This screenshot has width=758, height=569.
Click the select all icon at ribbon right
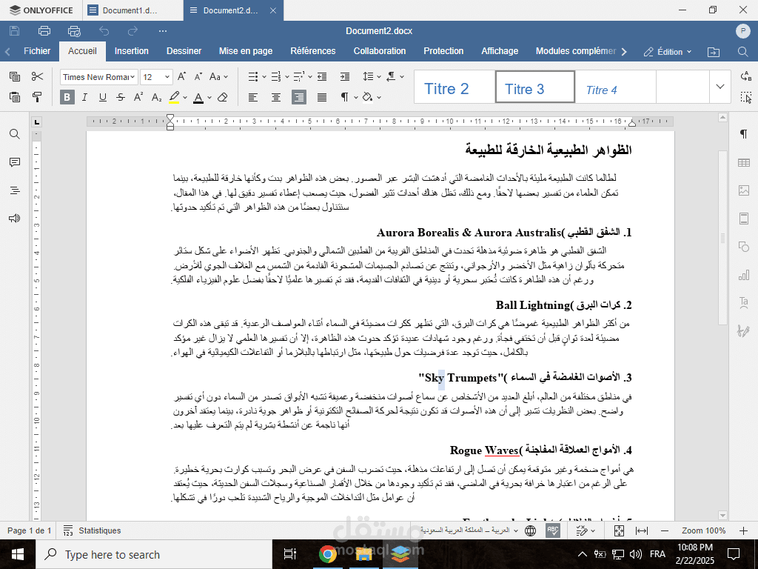(x=746, y=97)
